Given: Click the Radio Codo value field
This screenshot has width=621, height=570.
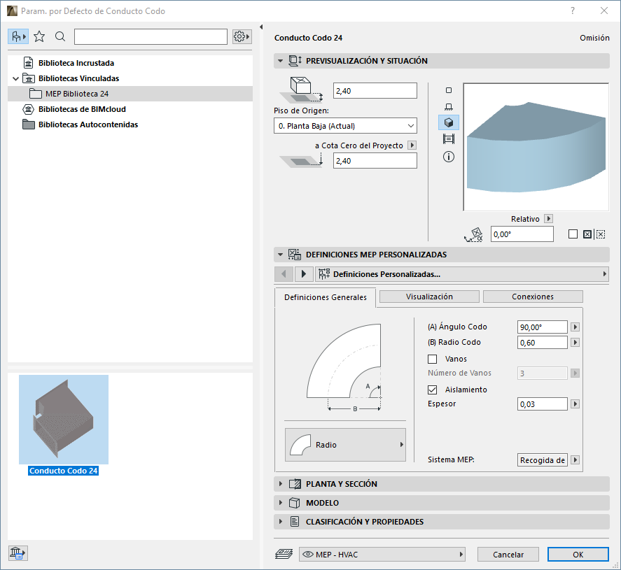Looking at the screenshot, I should tap(542, 343).
